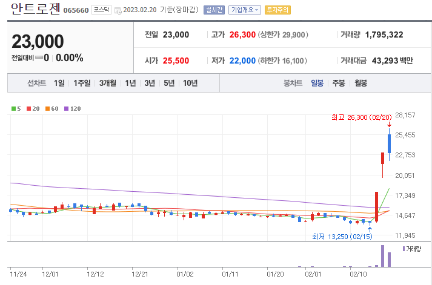Viewport: 432px width, 285px height.
Task: Click the 상한가 29,900 text
Action: pyautogui.click(x=283, y=34)
